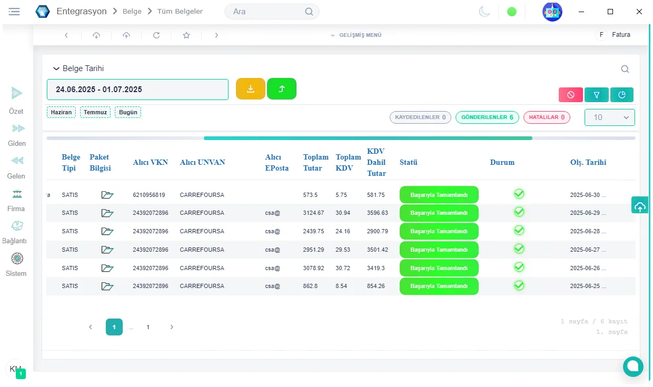This screenshot has width=653, height=387.
Task: Click the total amount 3124.67 cell
Action: point(314,213)
